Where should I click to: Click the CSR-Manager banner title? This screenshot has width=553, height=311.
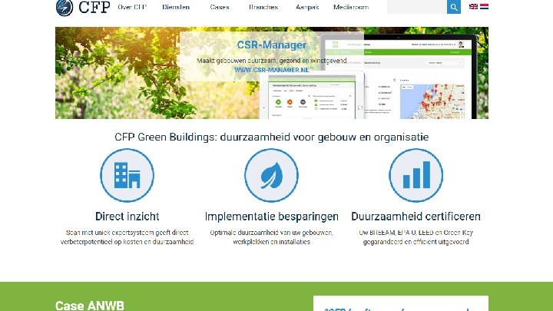(x=272, y=45)
